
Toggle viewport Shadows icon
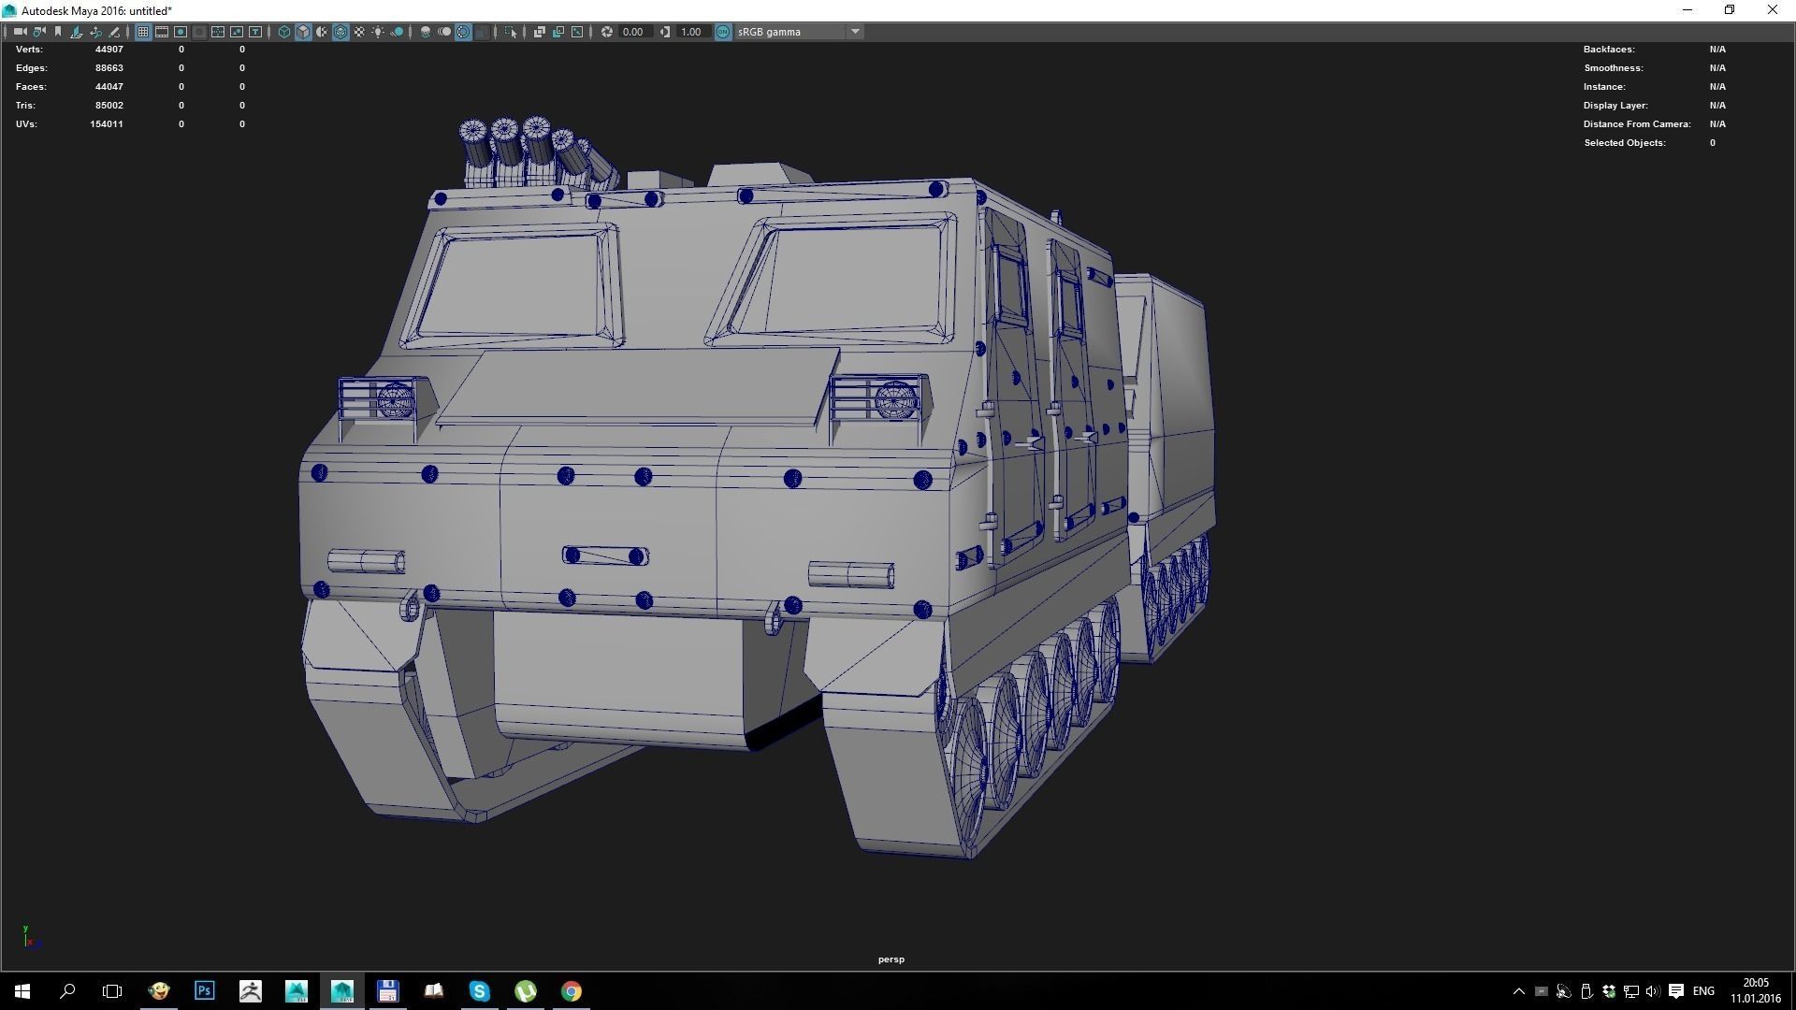pos(397,31)
